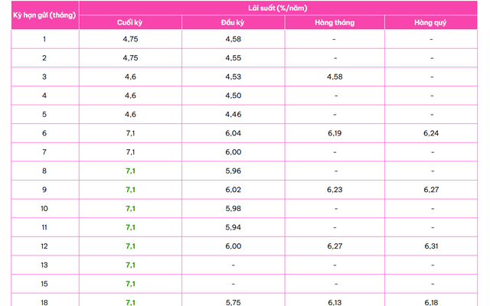Viewport: 490px width, 306px height.
Task: Select term 15 in the Kỳ hạn column
Action: point(44,284)
